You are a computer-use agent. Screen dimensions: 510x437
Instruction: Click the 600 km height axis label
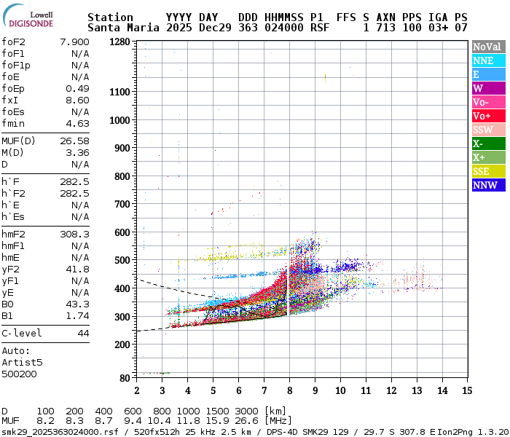coord(122,232)
